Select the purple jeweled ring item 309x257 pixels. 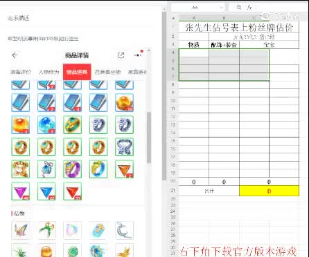point(72,169)
